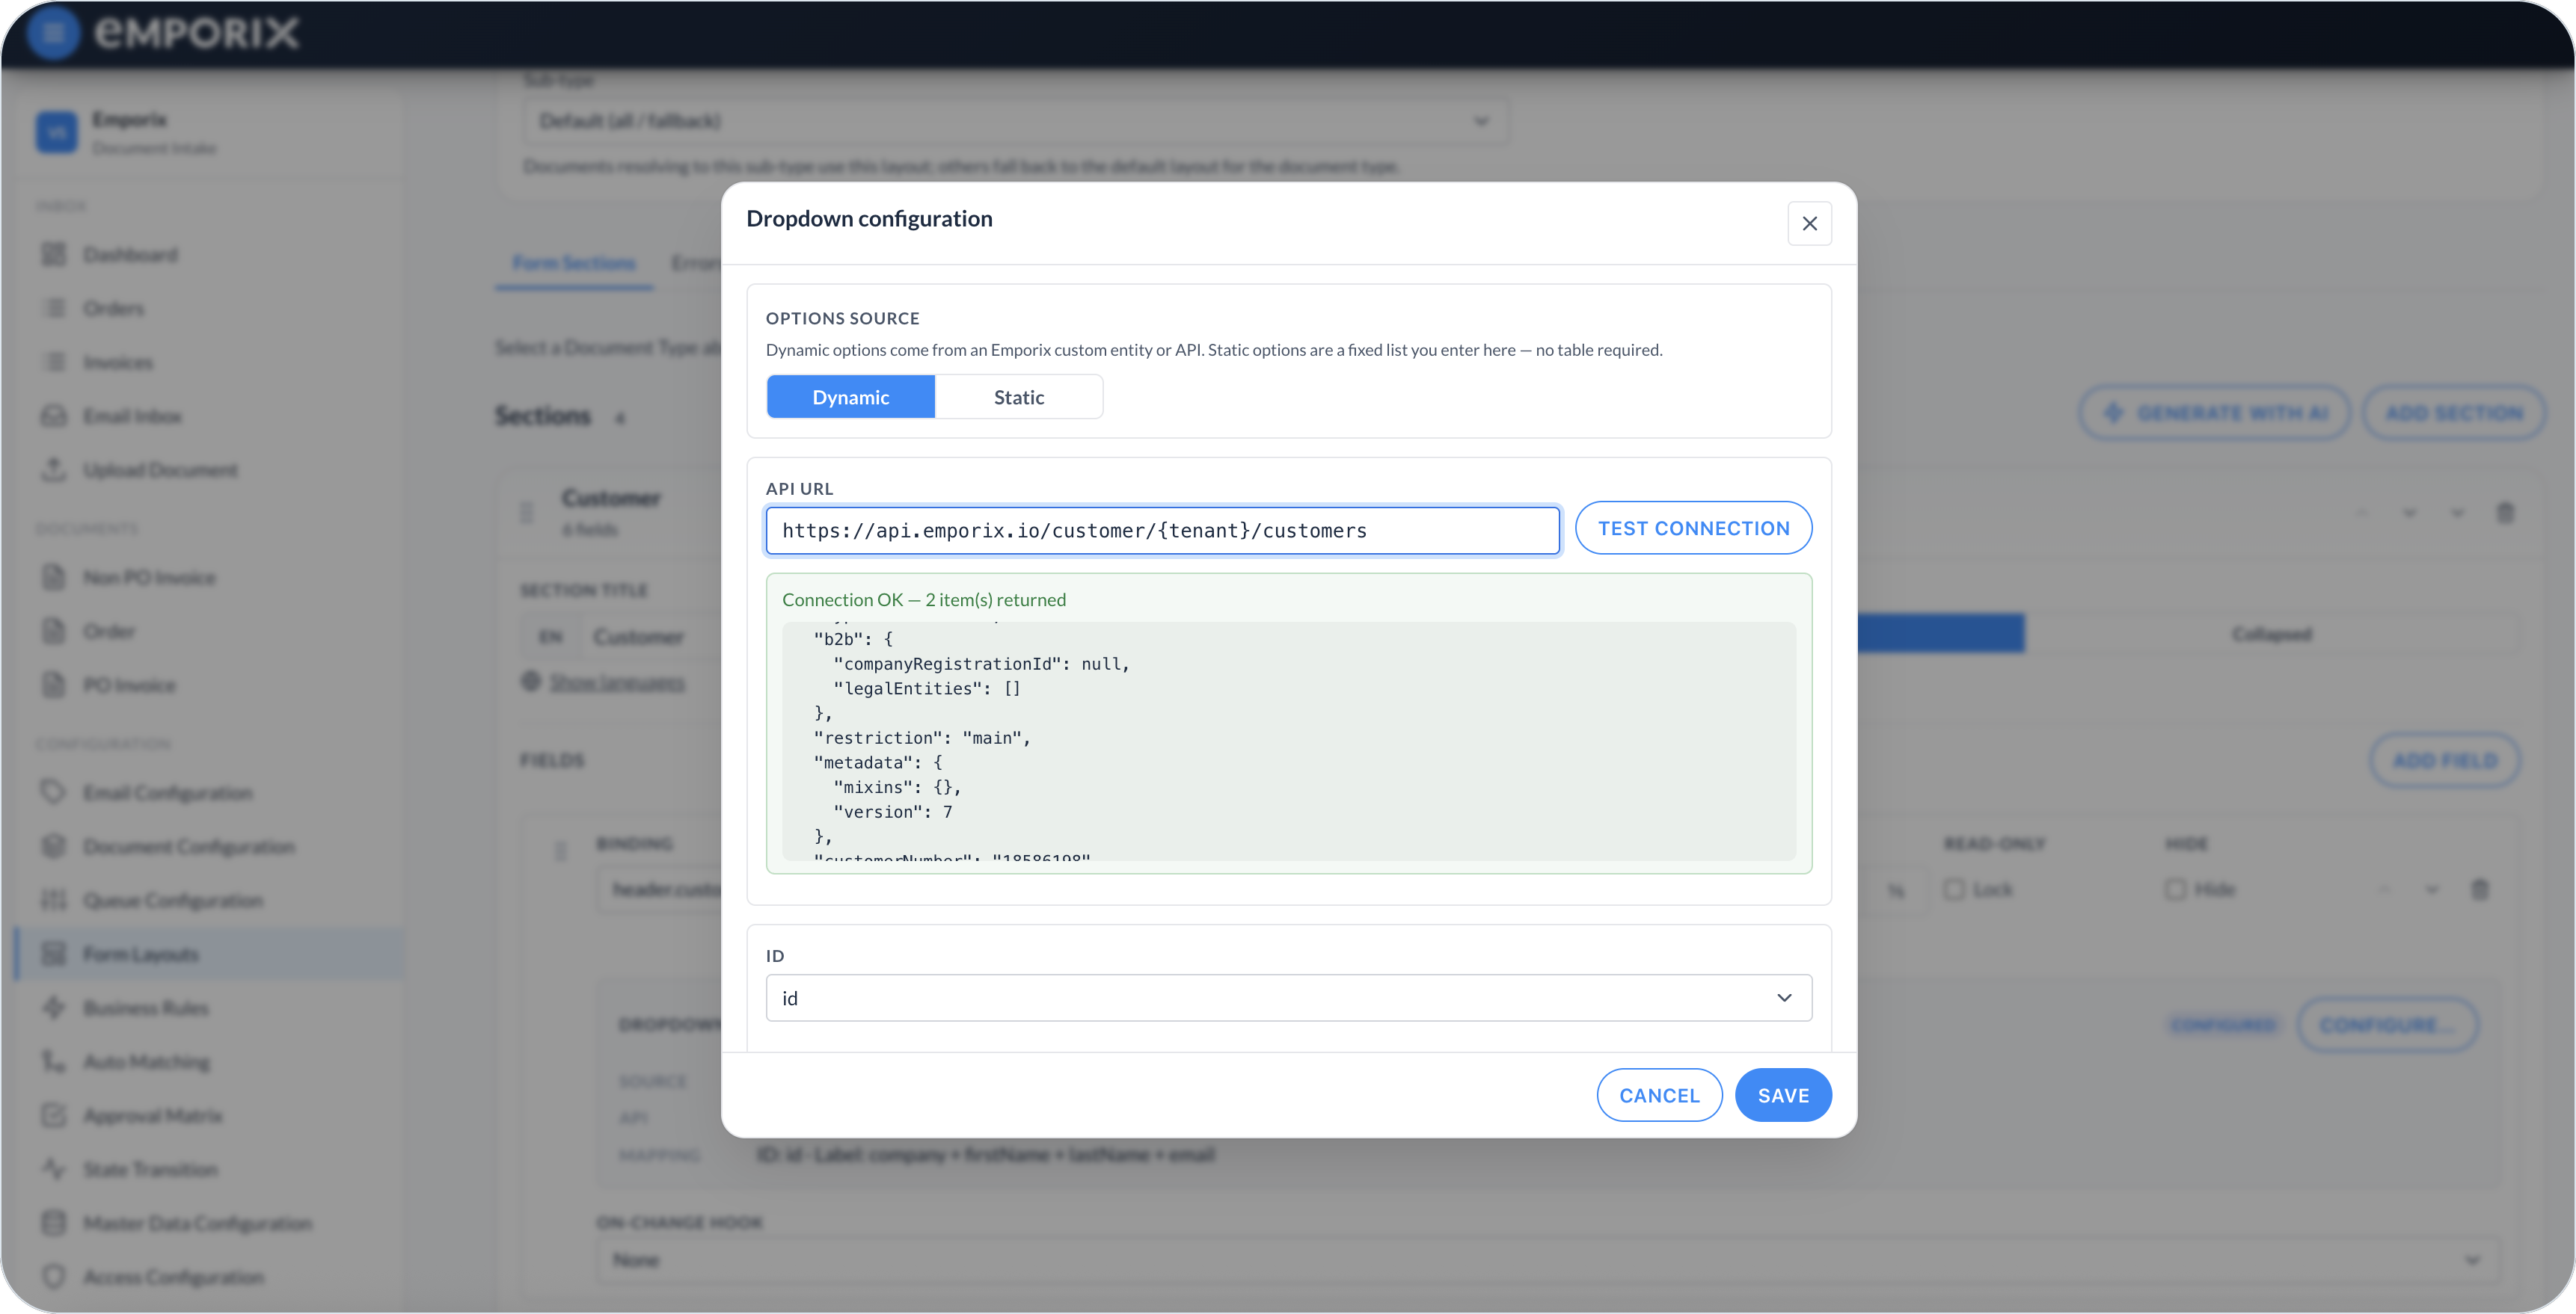This screenshot has width=2576, height=1314.
Task: Save the dropdown configuration
Action: point(1783,1095)
